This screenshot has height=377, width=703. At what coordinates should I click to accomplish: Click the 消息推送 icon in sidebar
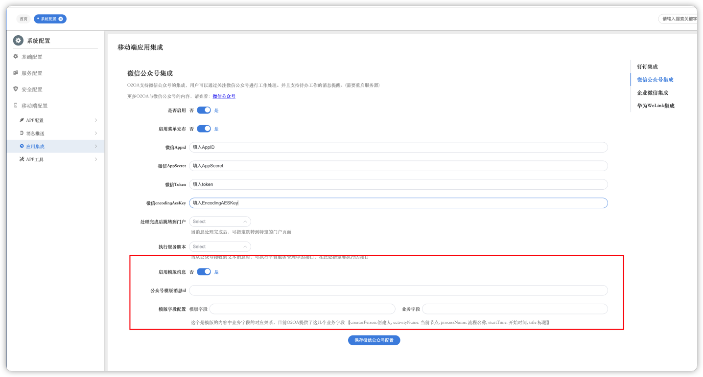pyautogui.click(x=22, y=133)
